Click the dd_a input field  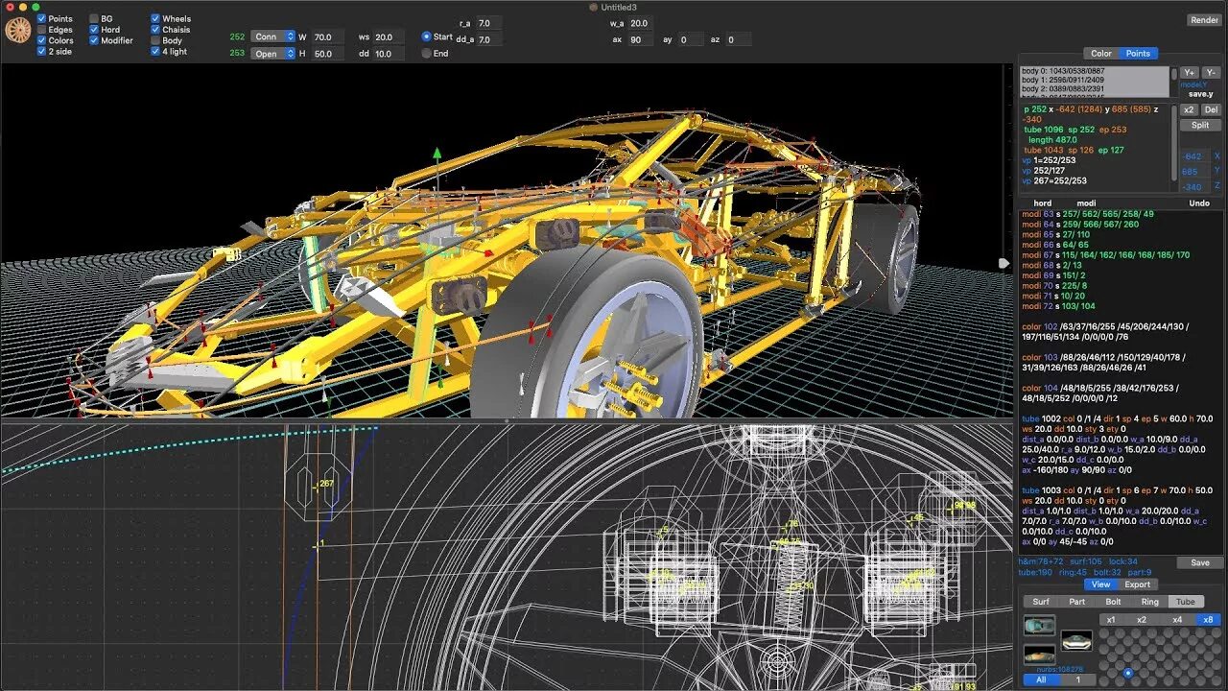[x=489, y=40]
